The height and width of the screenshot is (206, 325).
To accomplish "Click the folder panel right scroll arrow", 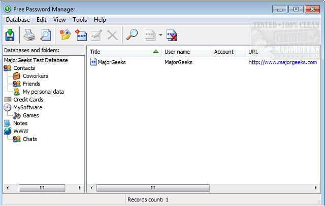I will 80,188.
